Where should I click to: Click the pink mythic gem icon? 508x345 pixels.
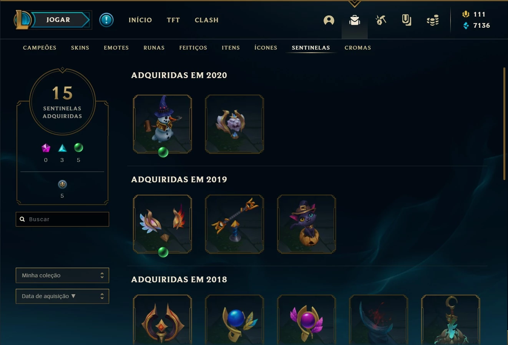pyautogui.click(x=46, y=148)
